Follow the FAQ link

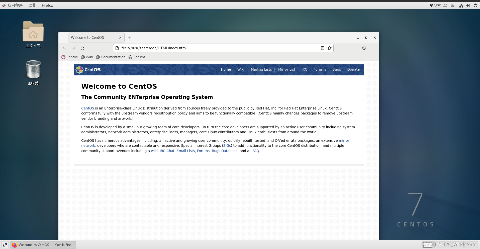[x=256, y=151]
